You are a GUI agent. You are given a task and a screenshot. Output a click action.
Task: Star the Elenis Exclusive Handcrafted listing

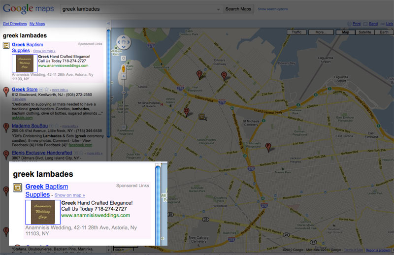pyautogui.click(x=82, y=153)
